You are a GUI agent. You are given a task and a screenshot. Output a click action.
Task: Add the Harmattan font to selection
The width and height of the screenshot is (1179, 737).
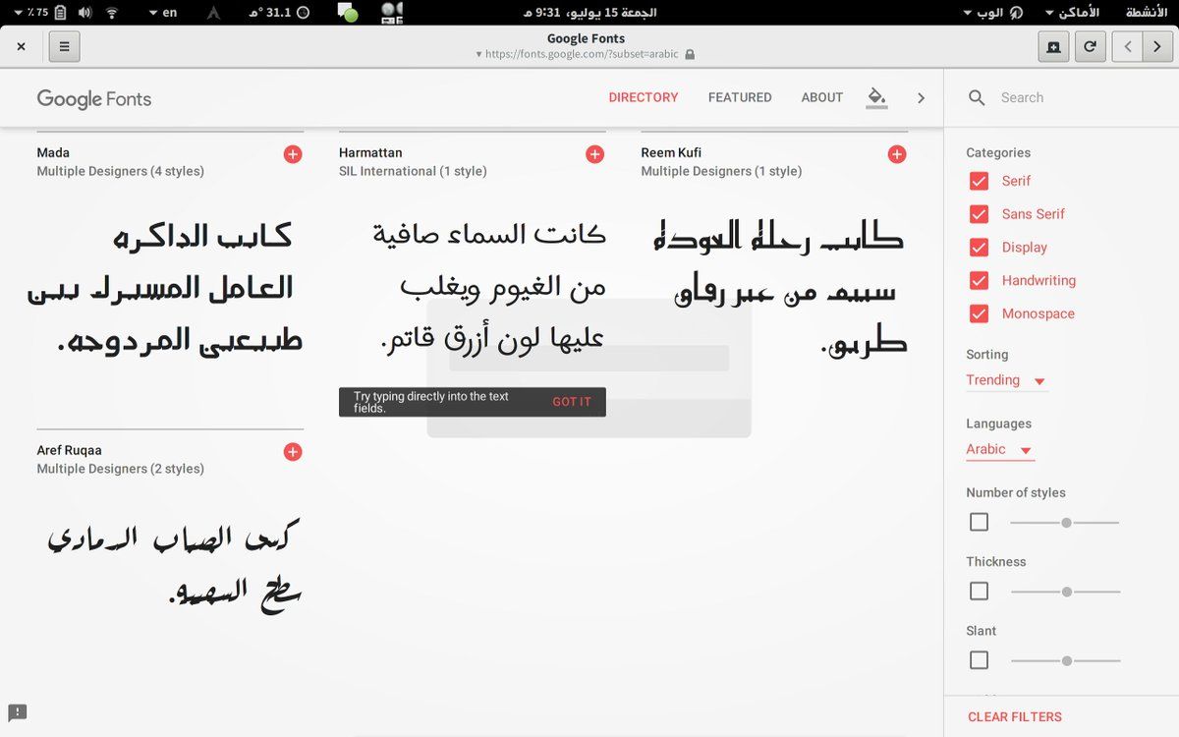coord(594,154)
